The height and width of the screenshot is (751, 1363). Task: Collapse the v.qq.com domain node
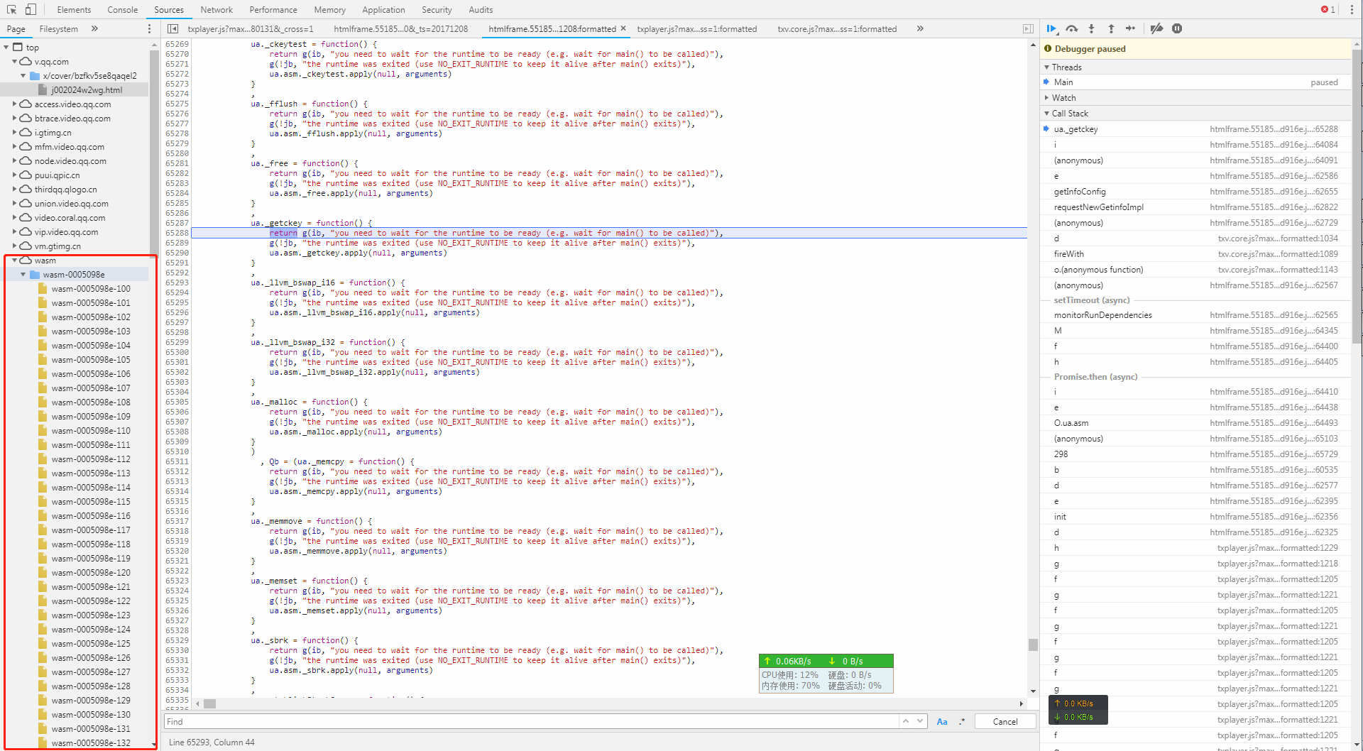[15, 61]
